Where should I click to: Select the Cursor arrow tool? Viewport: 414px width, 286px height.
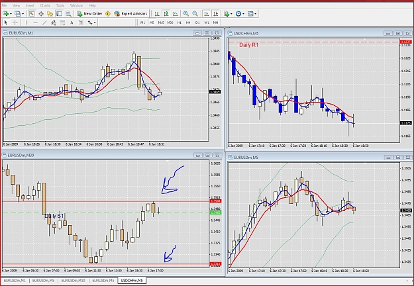pos(6,23)
